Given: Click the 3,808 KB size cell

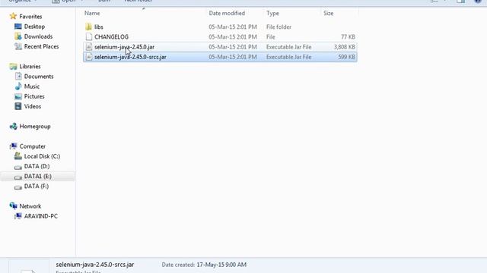Looking at the screenshot, I should (x=345, y=47).
